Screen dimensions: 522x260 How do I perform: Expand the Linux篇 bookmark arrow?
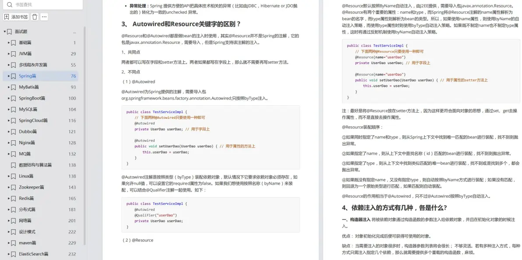click(x=9, y=176)
